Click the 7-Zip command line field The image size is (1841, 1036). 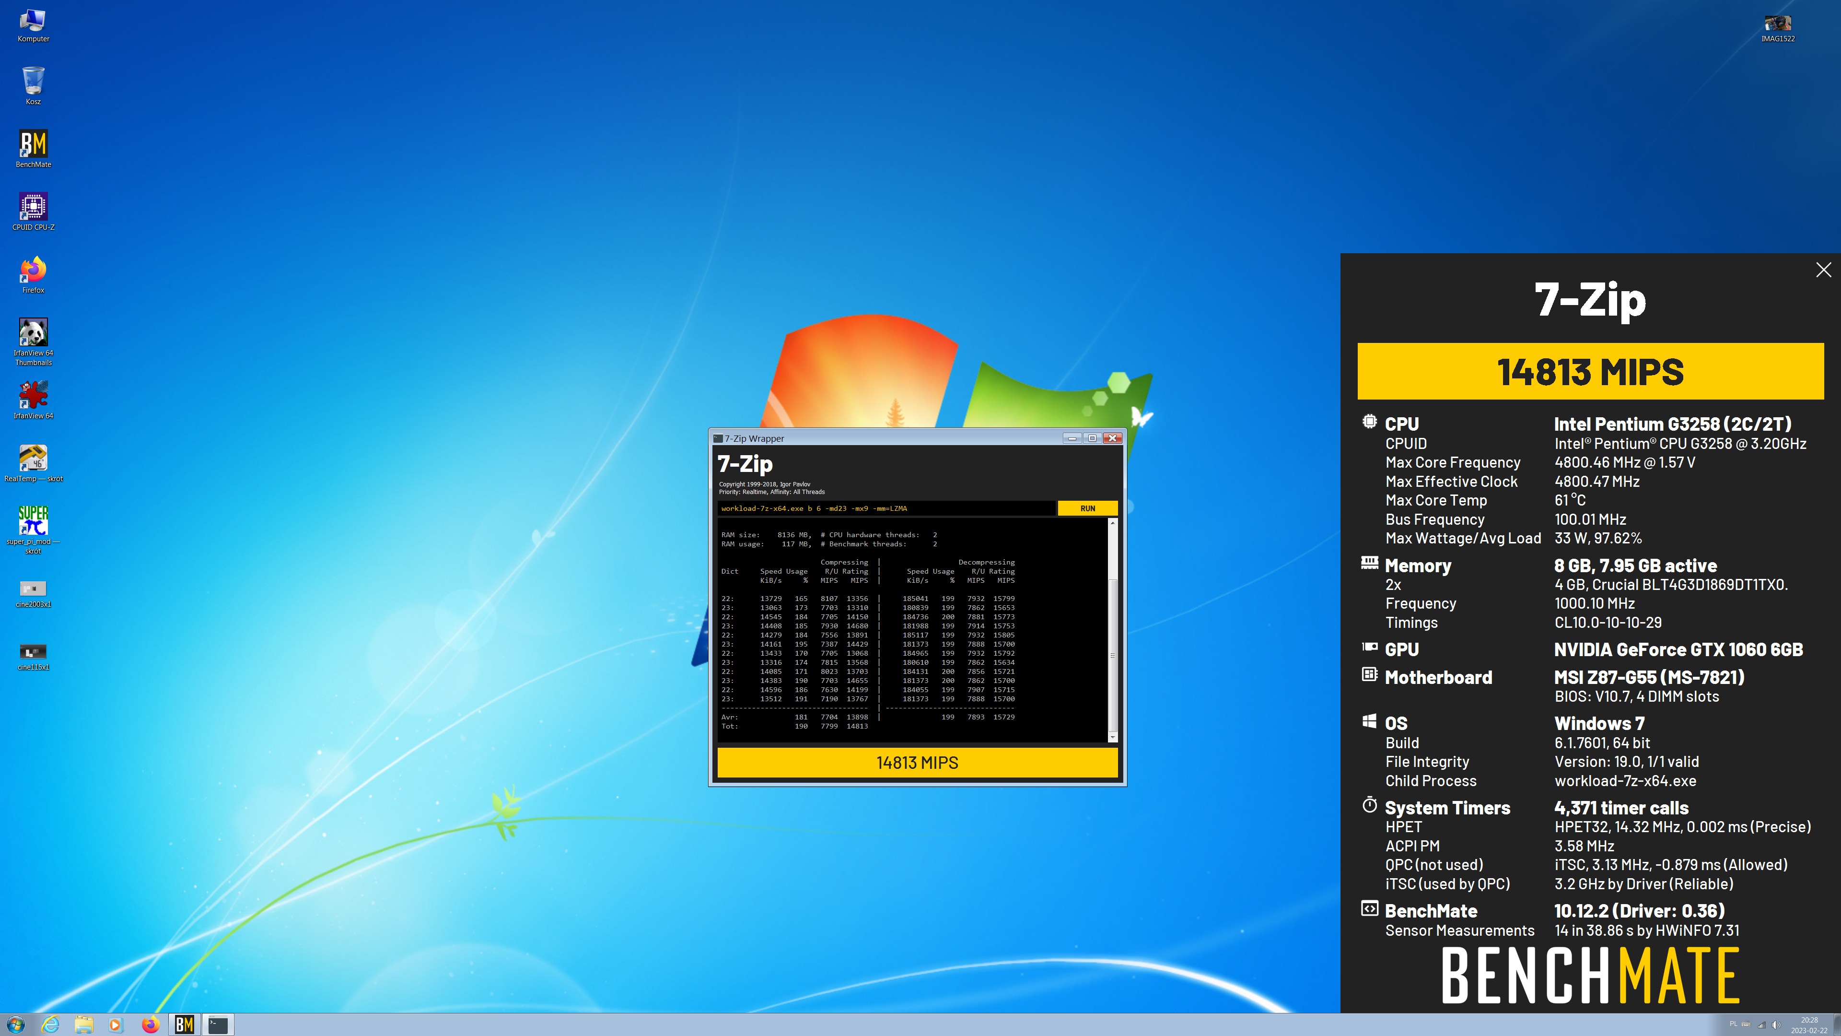886,508
